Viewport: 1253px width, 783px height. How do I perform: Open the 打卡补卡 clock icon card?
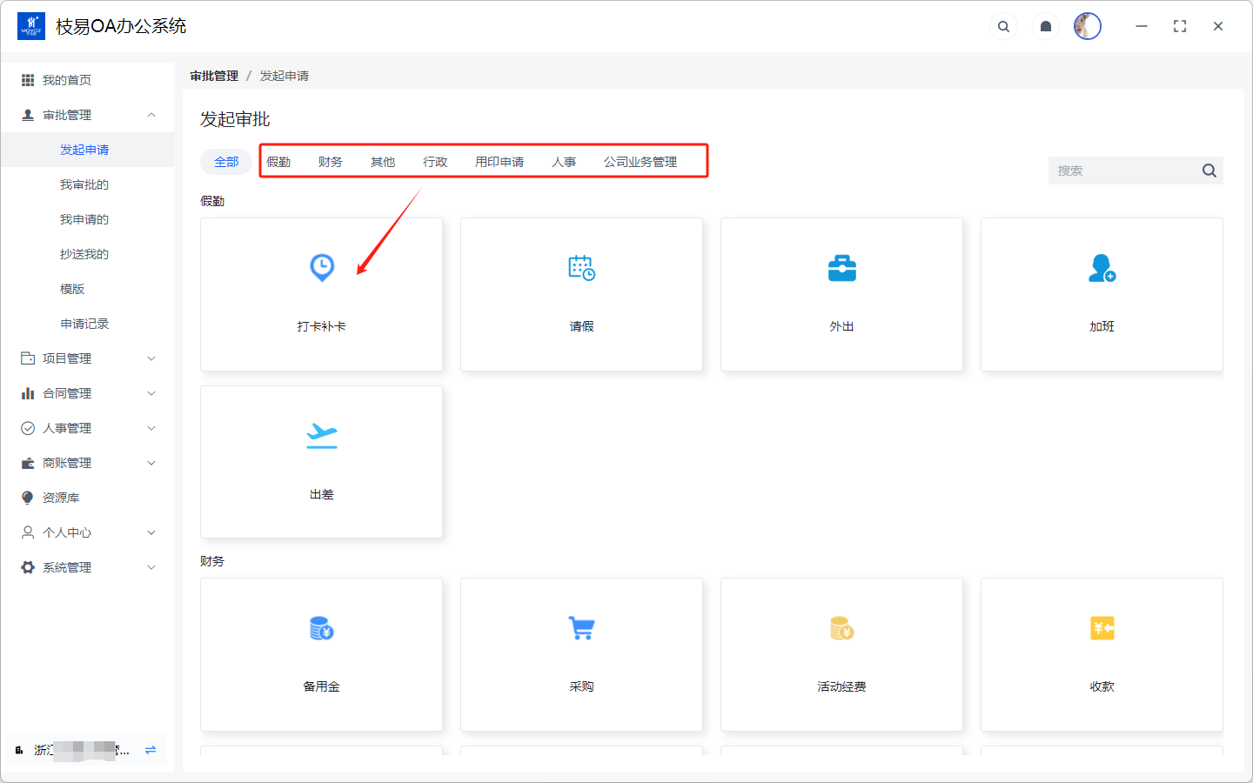tap(322, 267)
